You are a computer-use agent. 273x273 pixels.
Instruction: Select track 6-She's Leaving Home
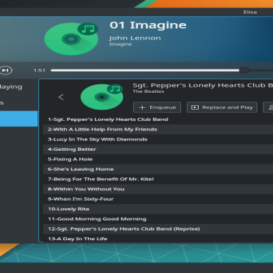coord(158,169)
